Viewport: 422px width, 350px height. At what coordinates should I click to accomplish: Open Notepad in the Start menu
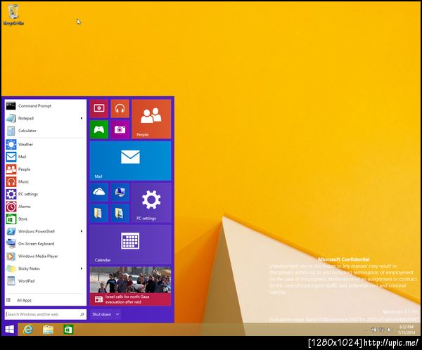click(45, 118)
